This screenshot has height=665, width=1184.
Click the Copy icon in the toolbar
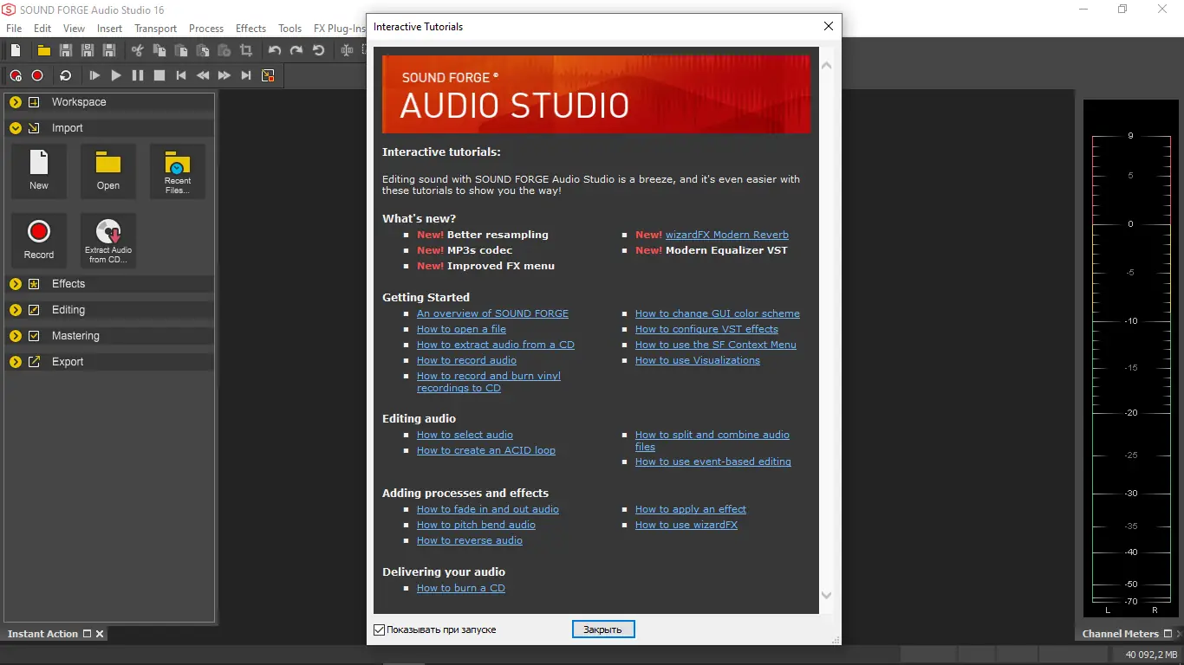point(159,50)
